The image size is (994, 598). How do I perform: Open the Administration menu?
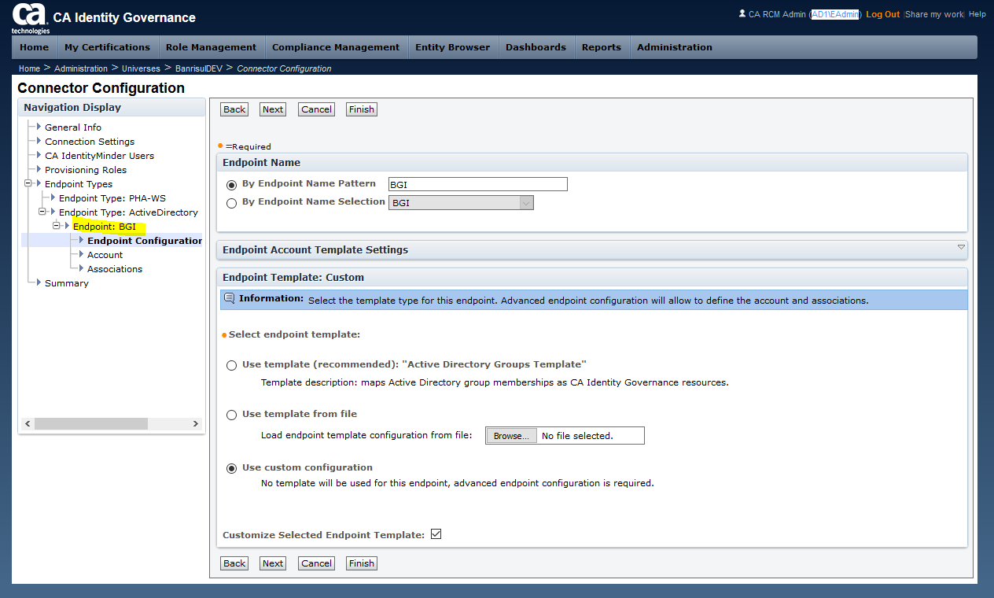(x=675, y=47)
